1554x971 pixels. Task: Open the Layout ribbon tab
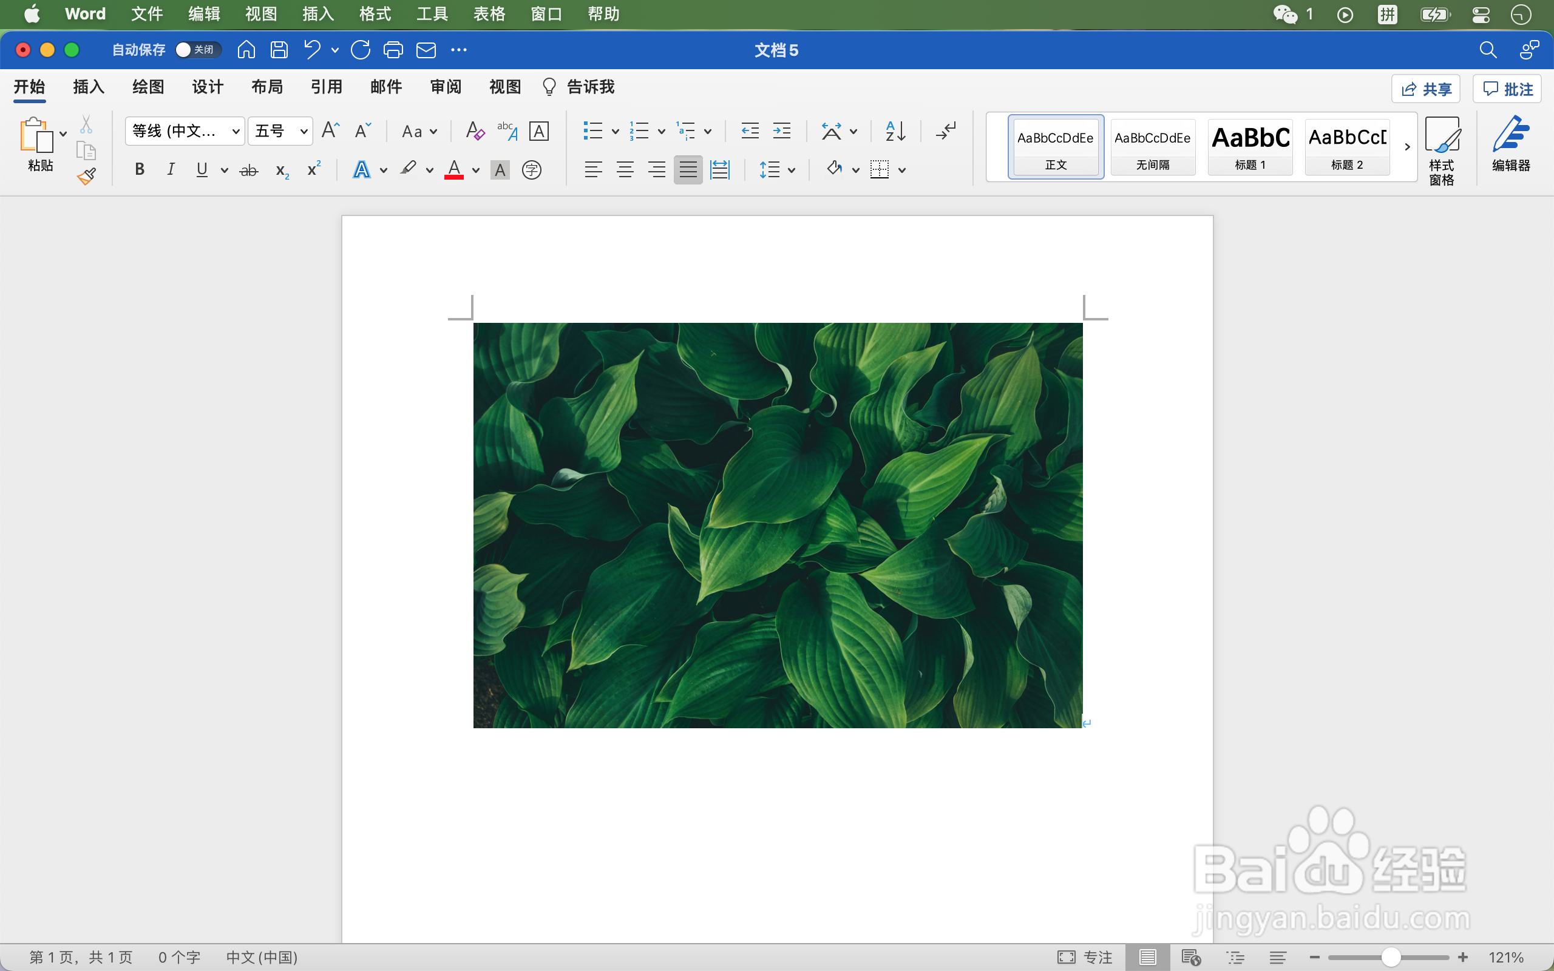point(267,87)
